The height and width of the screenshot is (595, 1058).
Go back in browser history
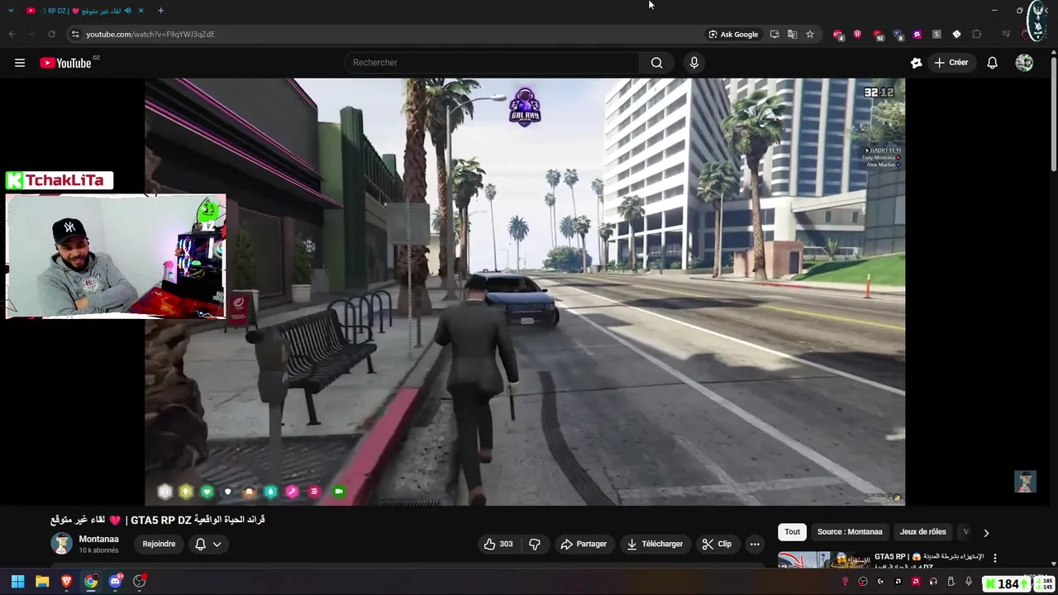tap(12, 34)
